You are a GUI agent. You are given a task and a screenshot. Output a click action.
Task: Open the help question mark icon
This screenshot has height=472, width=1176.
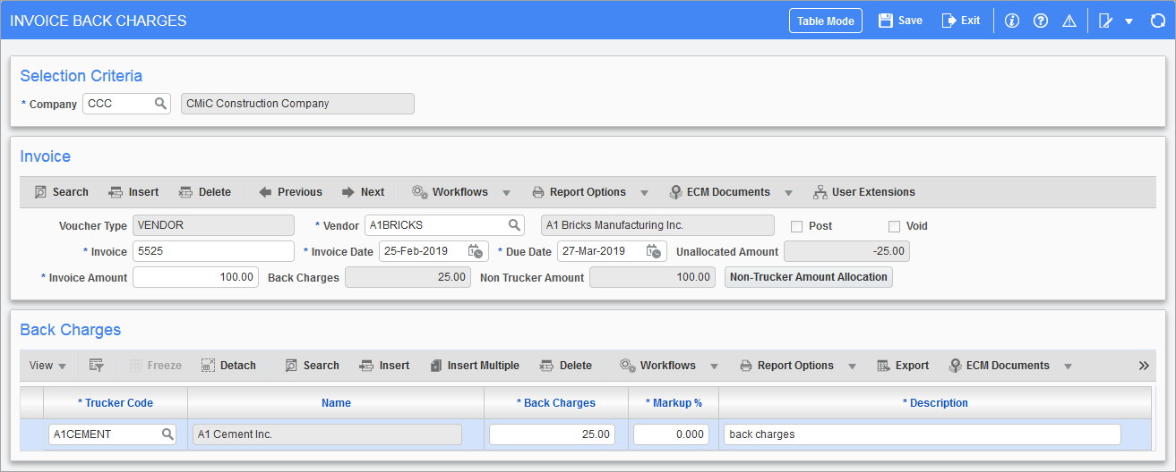pos(1041,21)
